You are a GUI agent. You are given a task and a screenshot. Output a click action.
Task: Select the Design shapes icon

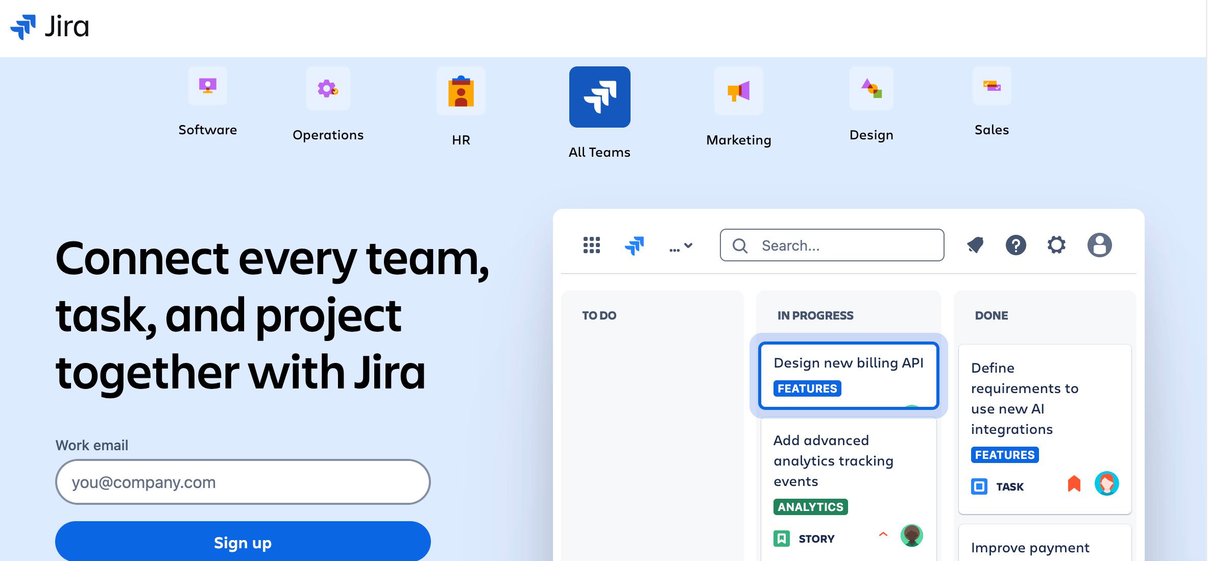[872, 88]
